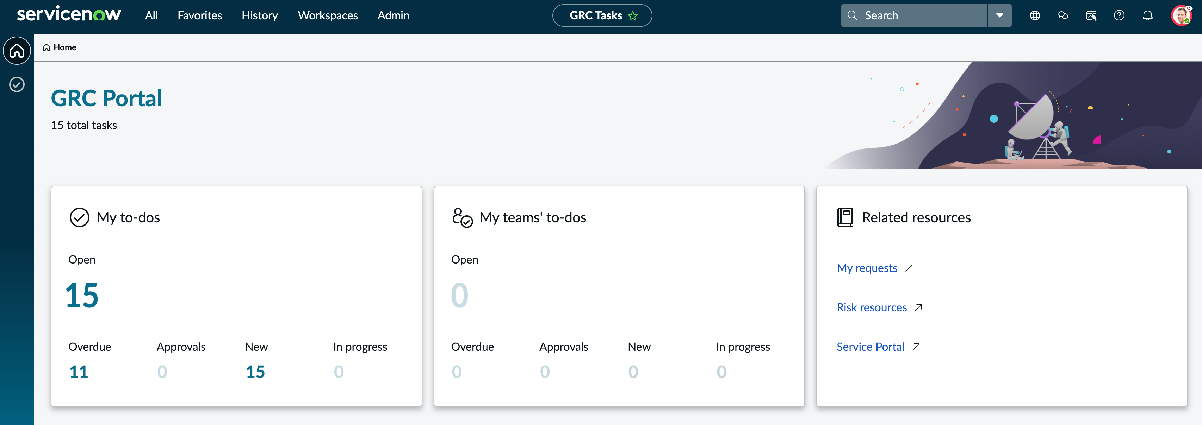
Task: Open the chat conversations icon
Action: pos(1063,15)
